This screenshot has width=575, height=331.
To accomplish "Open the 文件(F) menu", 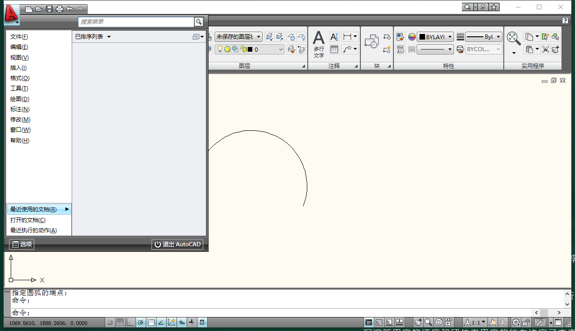I will [x=19, y=37].
